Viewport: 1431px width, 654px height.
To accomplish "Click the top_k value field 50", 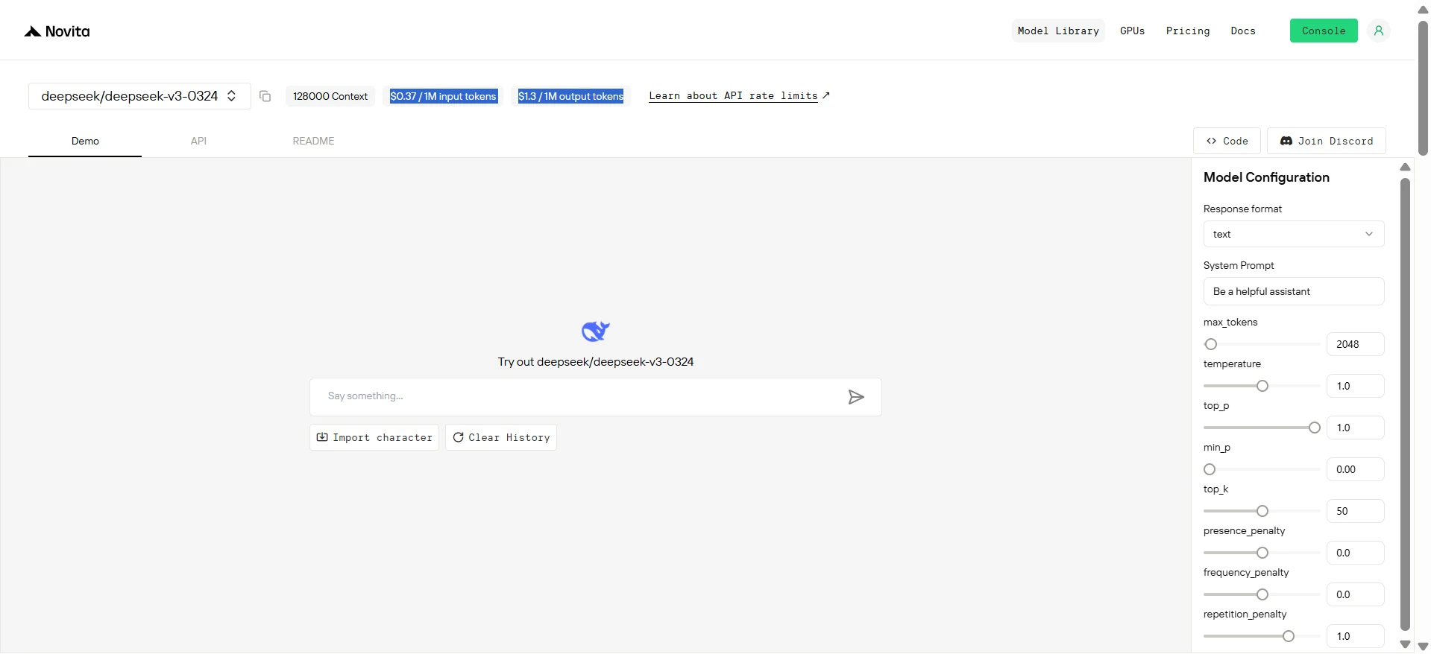I will point(1356,511).
